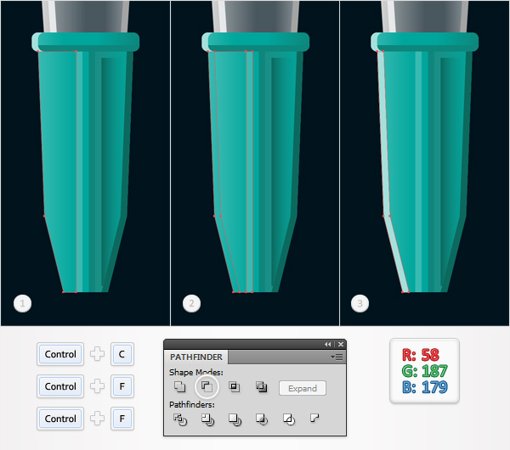
Task: Click the step 2 number badge
Action: tap(191, 303)
